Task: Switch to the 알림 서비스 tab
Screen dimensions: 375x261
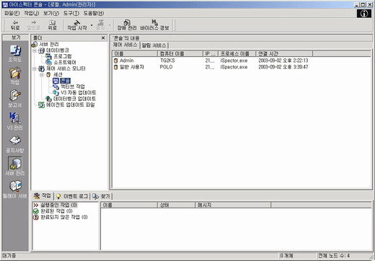Action: [x=154, y=45]
